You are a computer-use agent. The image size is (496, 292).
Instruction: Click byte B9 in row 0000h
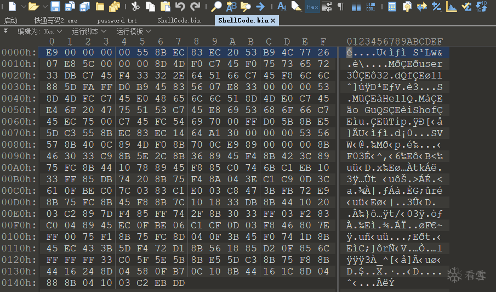(269, 52)
